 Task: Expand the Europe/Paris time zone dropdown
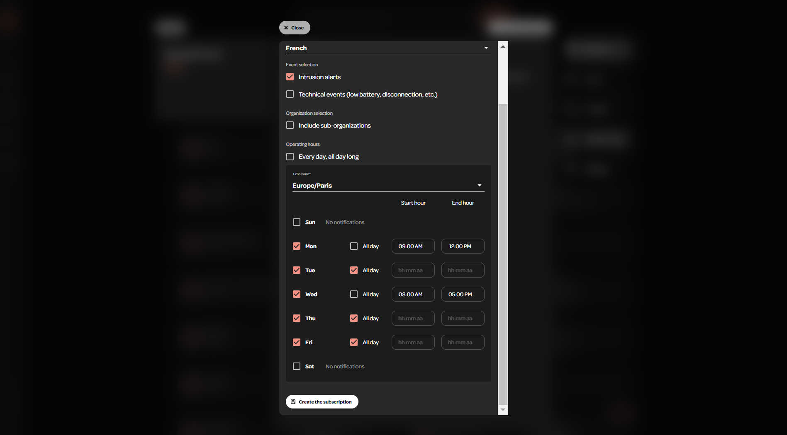[x=388, y=186]
